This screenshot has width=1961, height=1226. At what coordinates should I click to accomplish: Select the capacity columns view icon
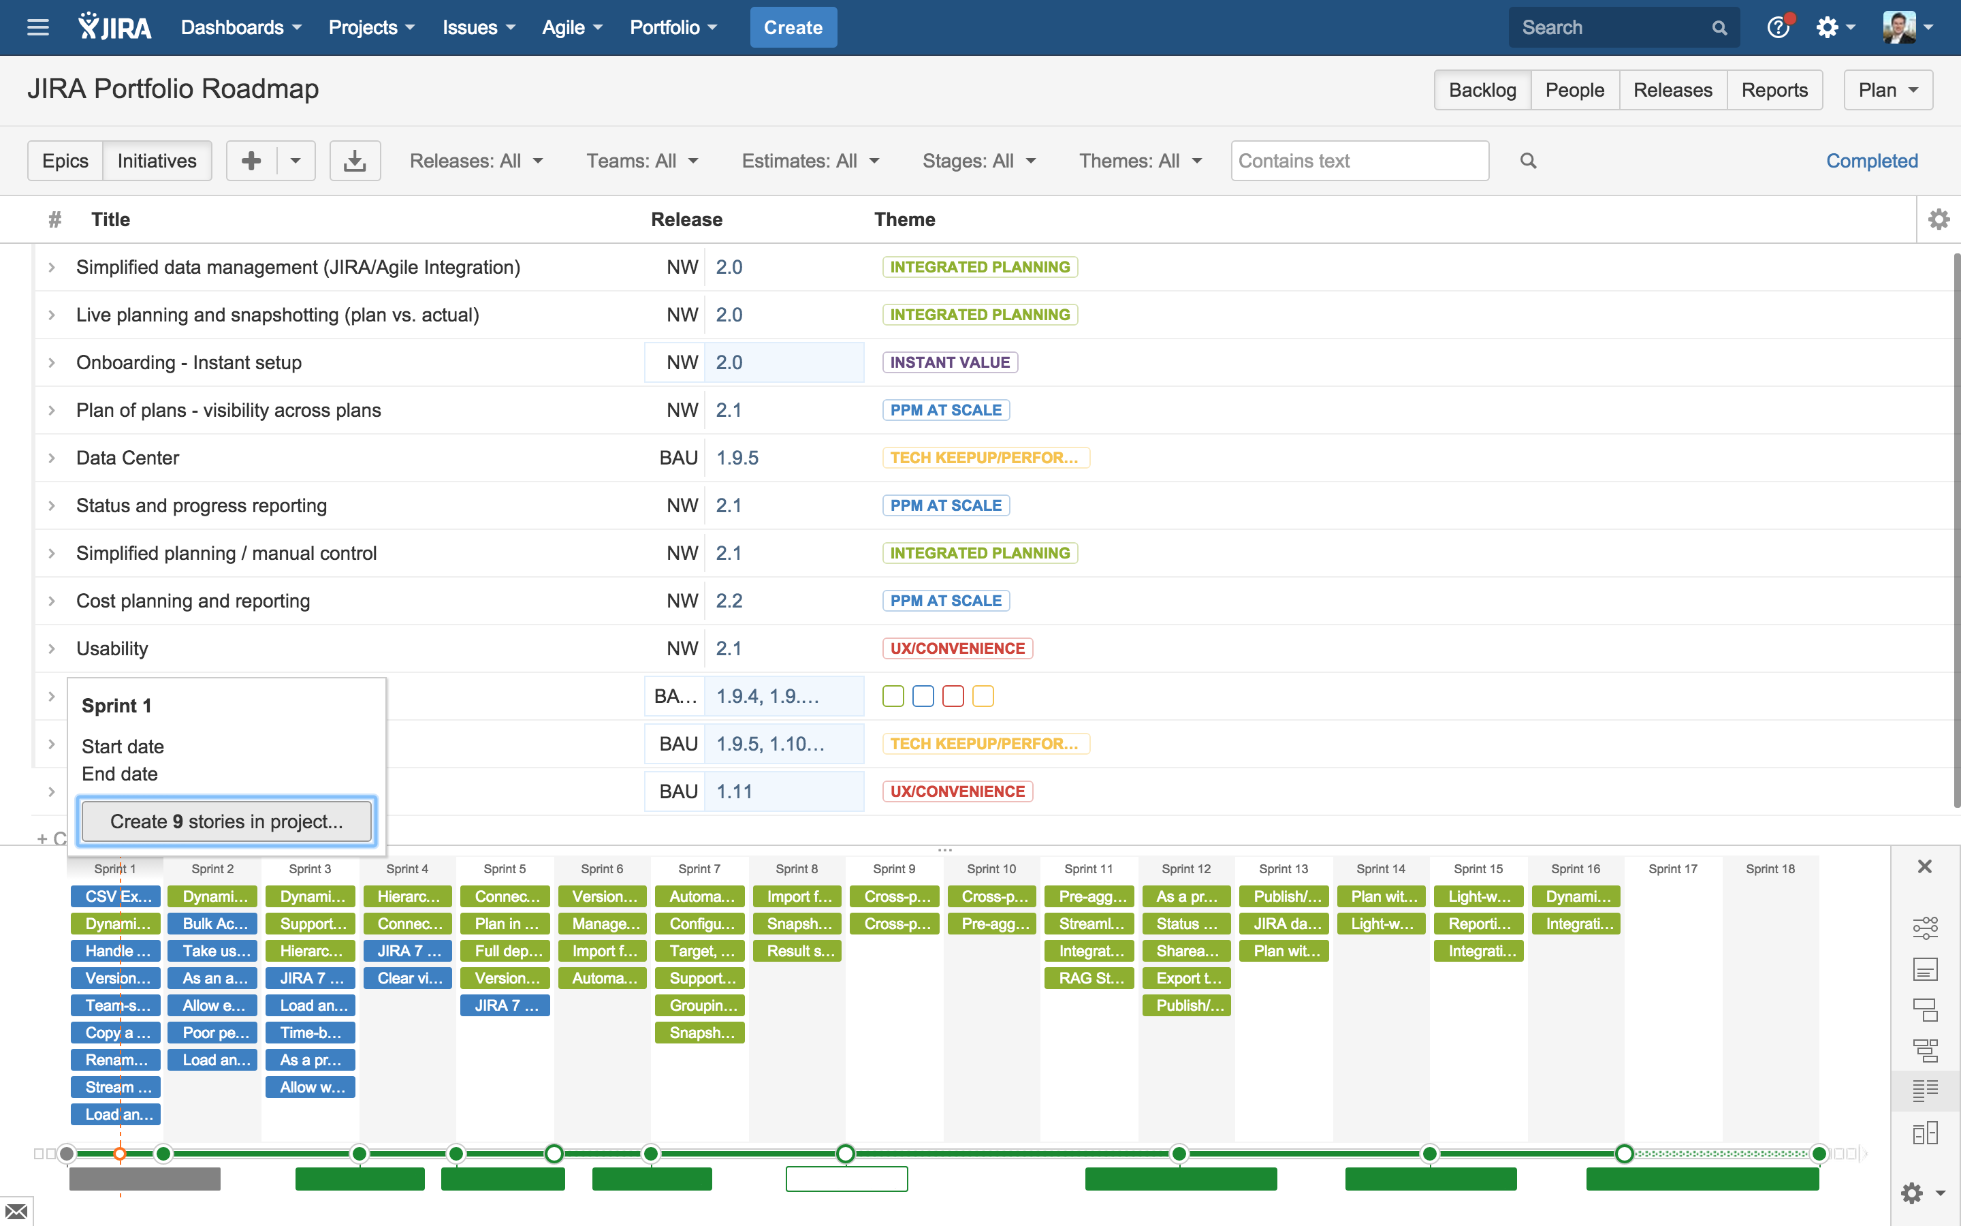click(x=1926, y=1133)
